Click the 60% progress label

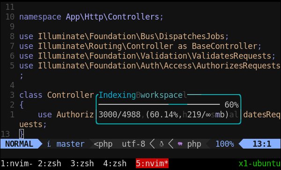point(231,105)
